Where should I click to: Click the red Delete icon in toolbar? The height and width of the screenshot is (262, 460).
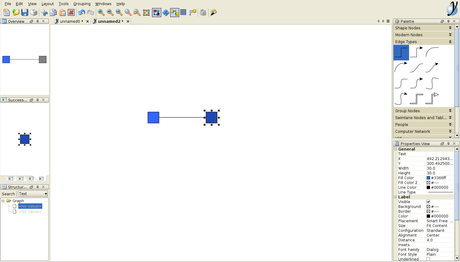pyautogui.click(x=71, y=12)
